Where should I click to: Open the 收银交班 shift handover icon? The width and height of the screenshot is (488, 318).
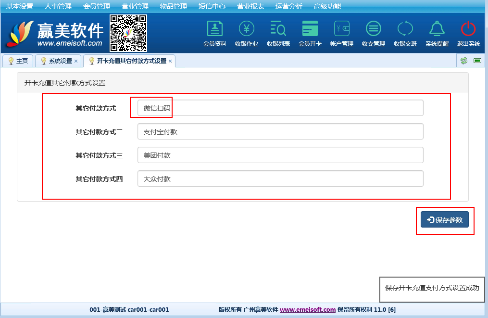tap(405, 33)
